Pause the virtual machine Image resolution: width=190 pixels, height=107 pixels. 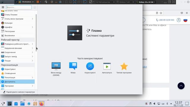(38, 2)
